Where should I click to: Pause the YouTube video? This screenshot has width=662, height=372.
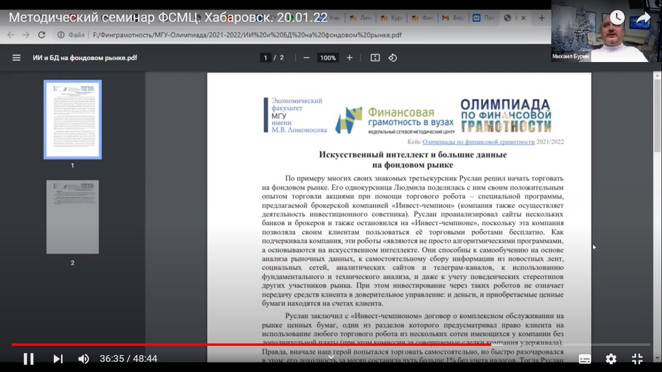point(29,359)
